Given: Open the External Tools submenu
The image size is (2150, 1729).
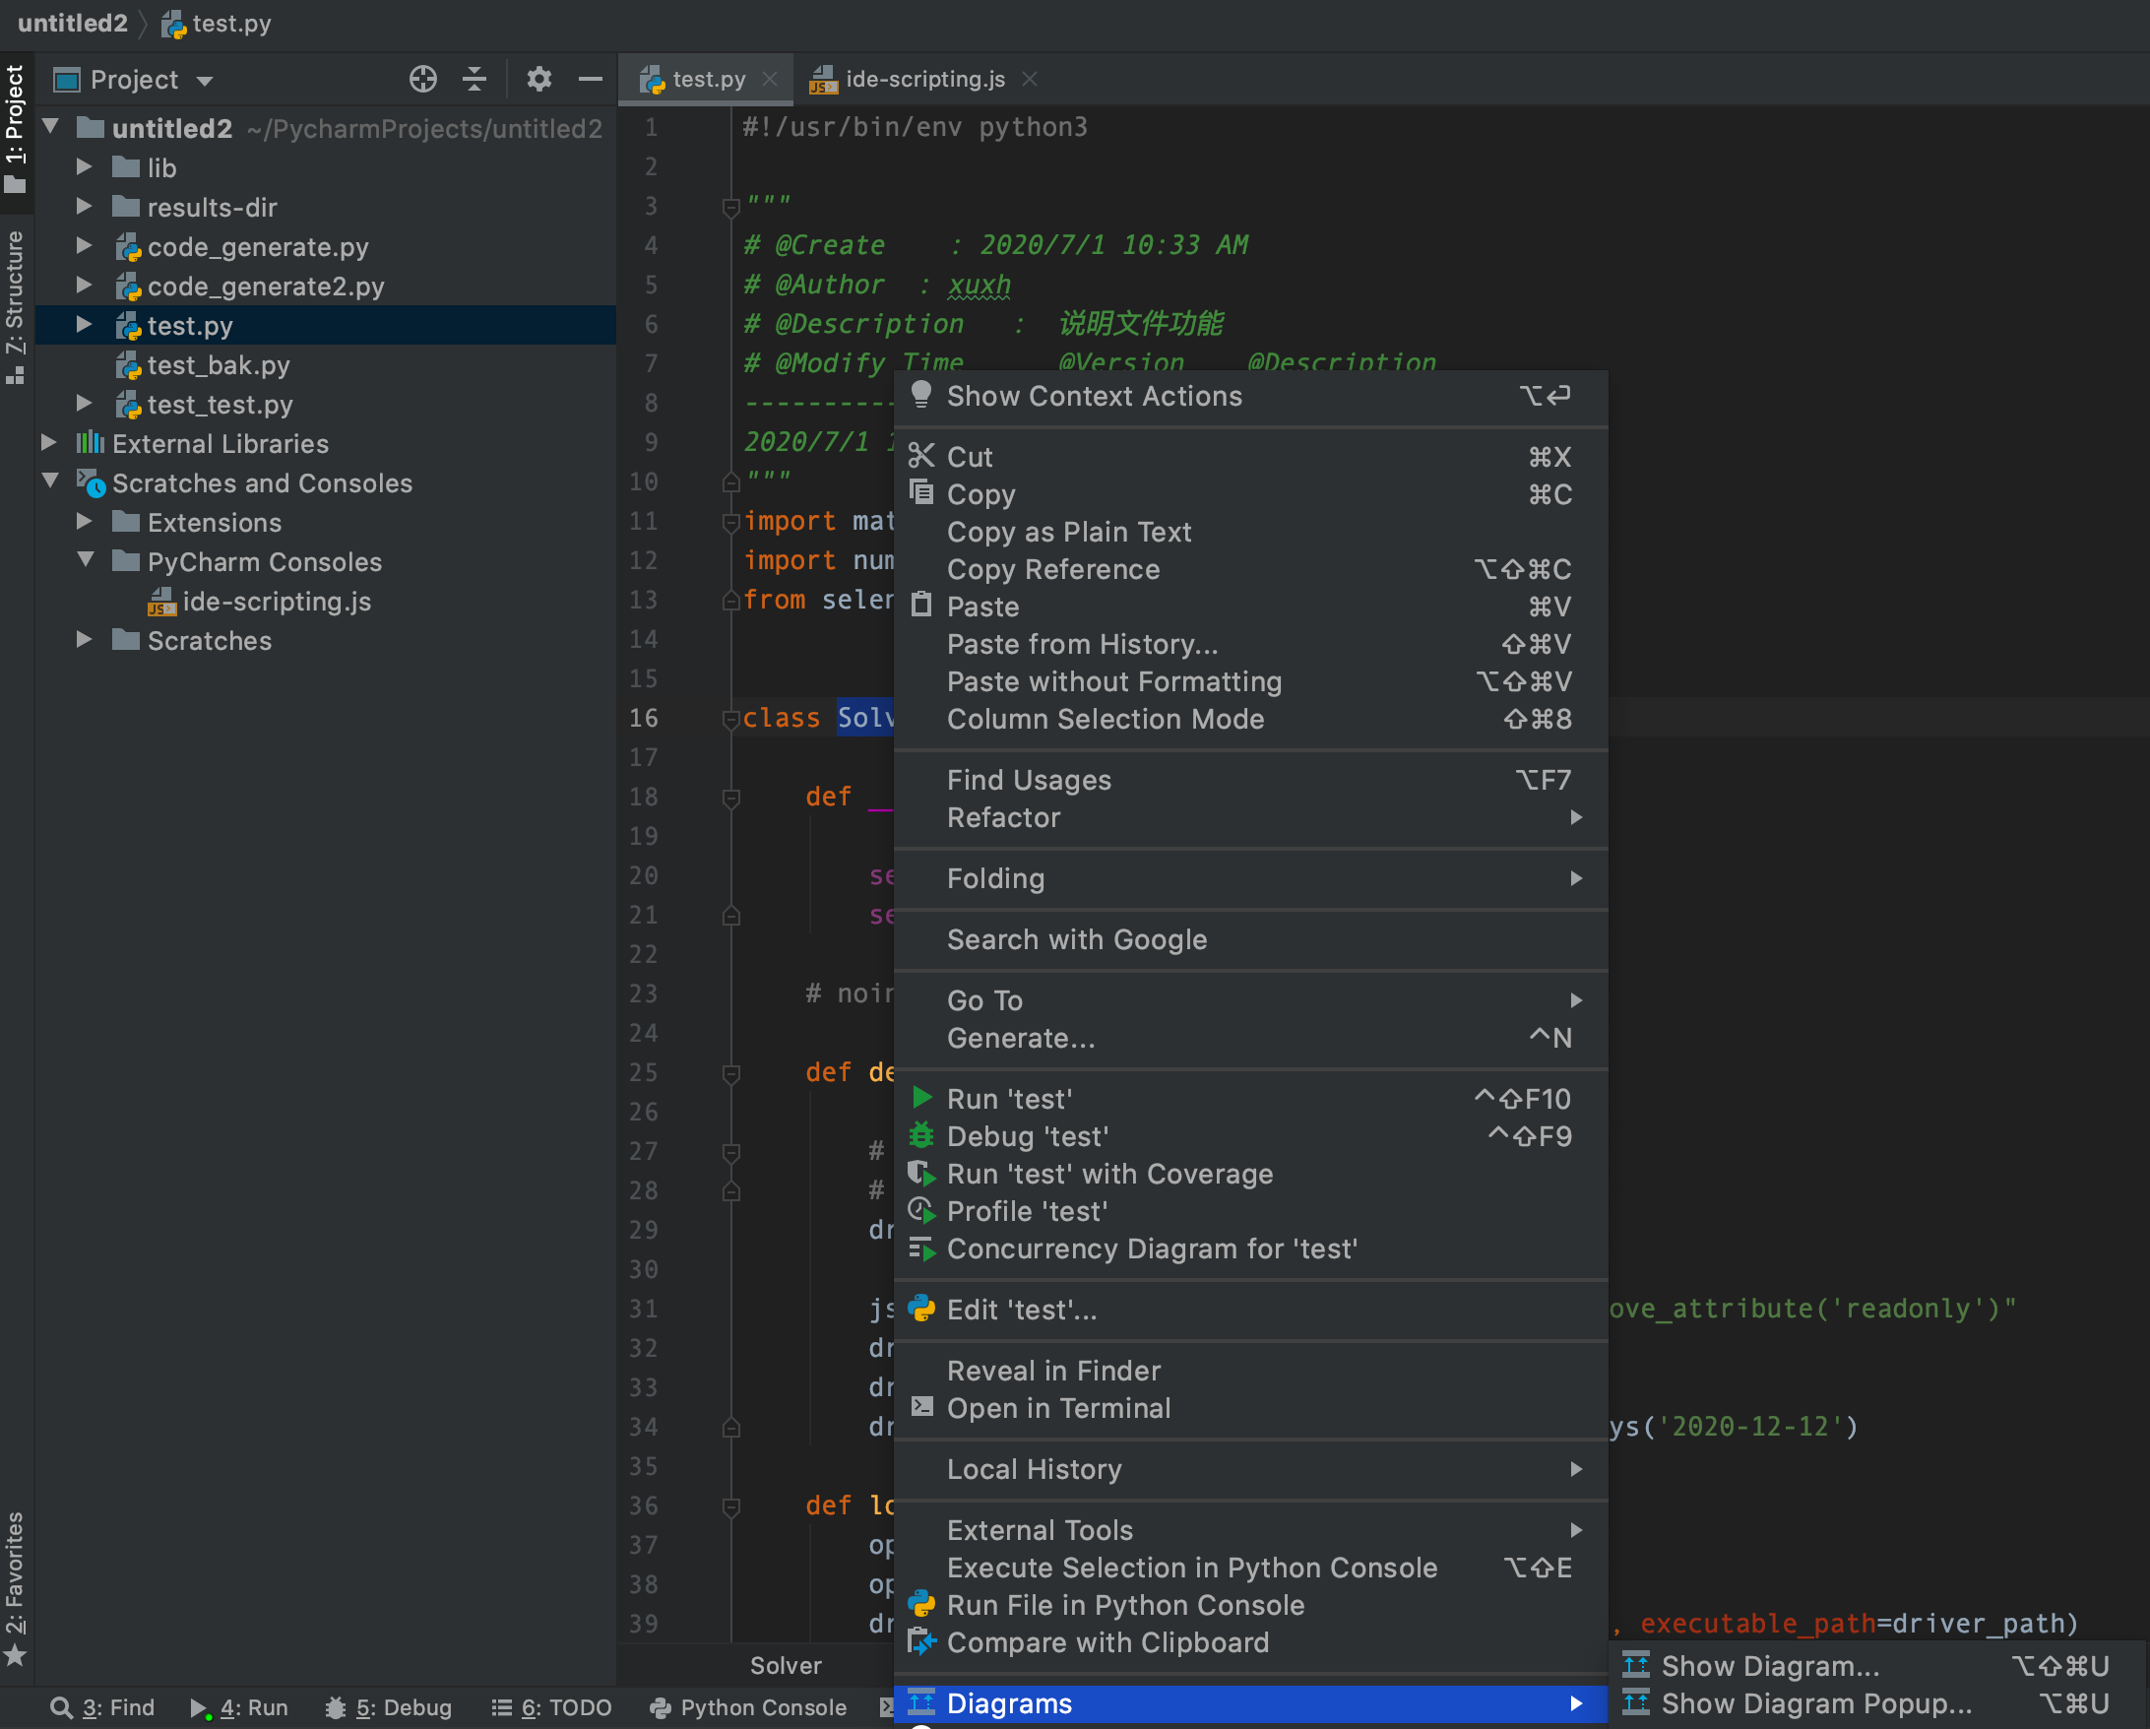Looking at the screenshot, I should click(x=1250, y=1530).
